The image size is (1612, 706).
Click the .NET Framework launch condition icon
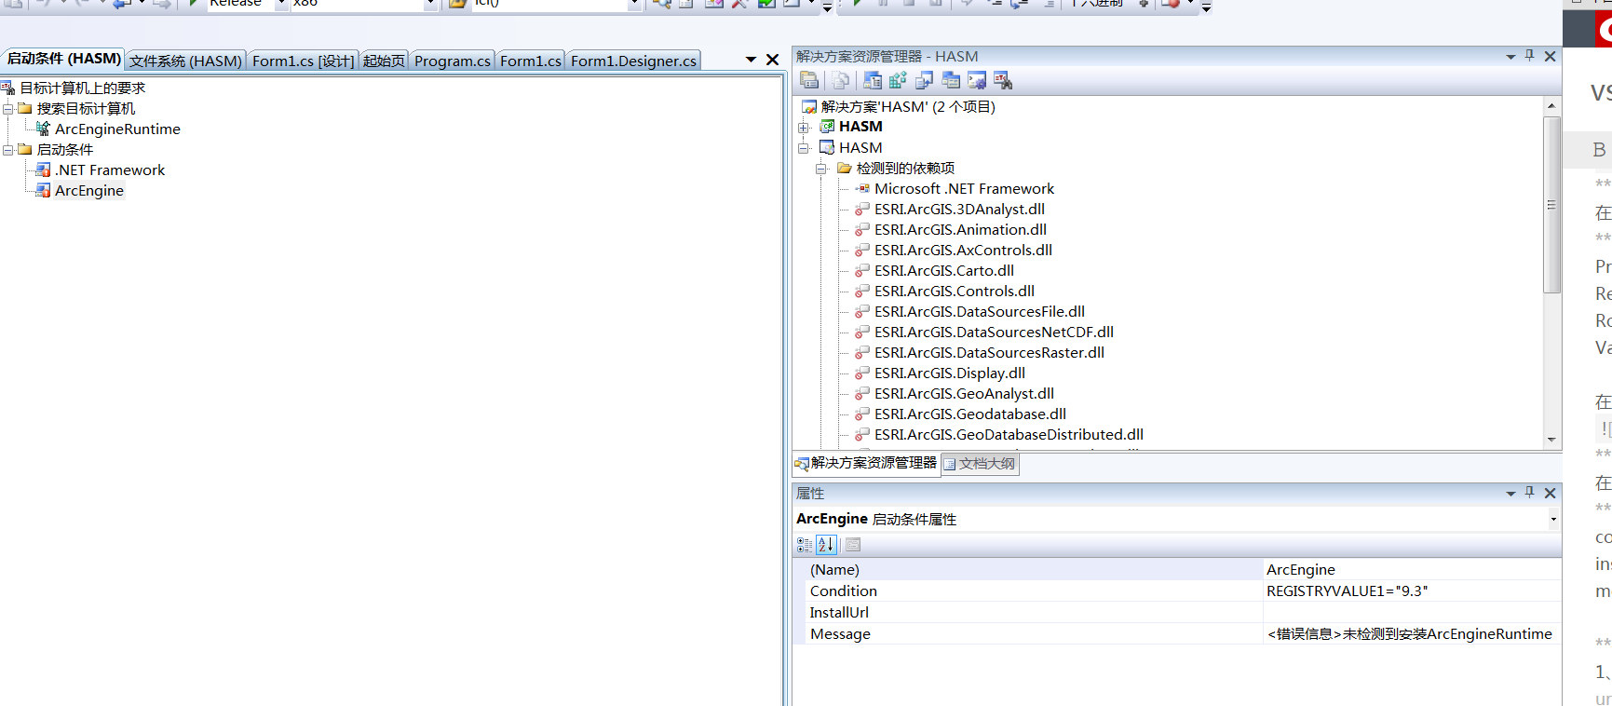coord(43,170)
